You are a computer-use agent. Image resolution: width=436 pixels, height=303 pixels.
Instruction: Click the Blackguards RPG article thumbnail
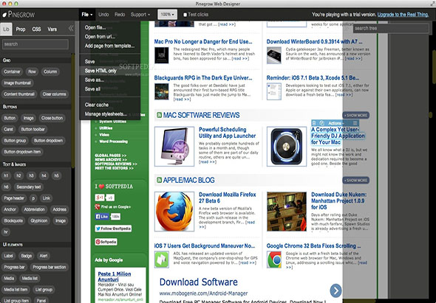coord(162,91)
